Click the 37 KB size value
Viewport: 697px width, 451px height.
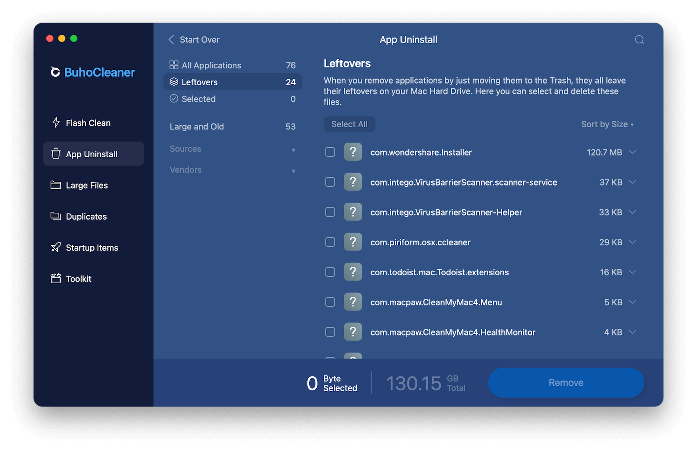tap(611, 182)
